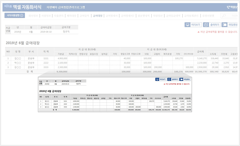
Task: Click the magnifier icon in the search box
Action: [x=224, y=16]
